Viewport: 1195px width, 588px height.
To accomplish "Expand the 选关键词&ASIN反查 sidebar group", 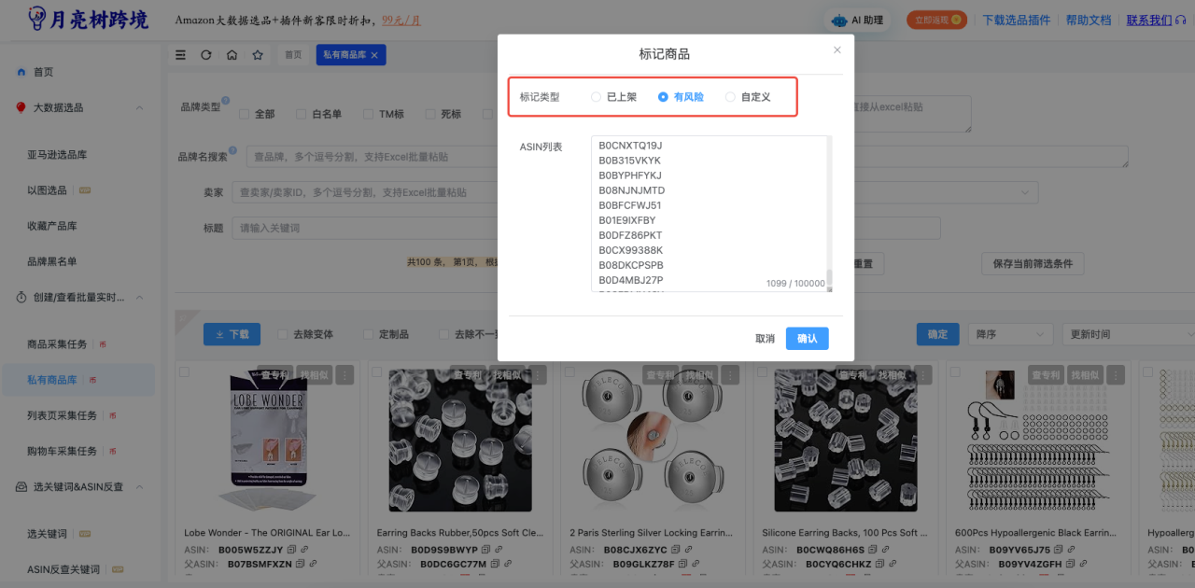I will pos(140,487).
